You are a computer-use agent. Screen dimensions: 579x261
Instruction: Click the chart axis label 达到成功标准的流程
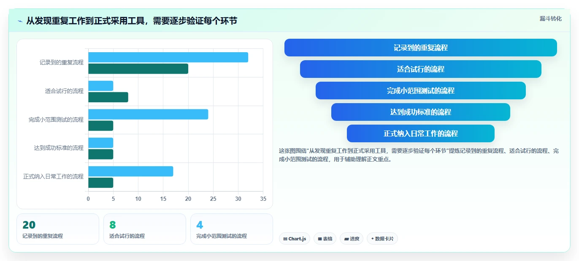pyautogui.click(x=59, y=148)
